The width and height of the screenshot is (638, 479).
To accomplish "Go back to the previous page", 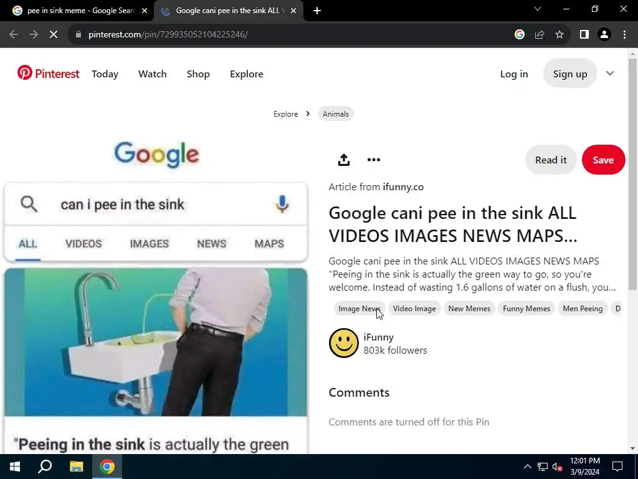I will point(14,35).
